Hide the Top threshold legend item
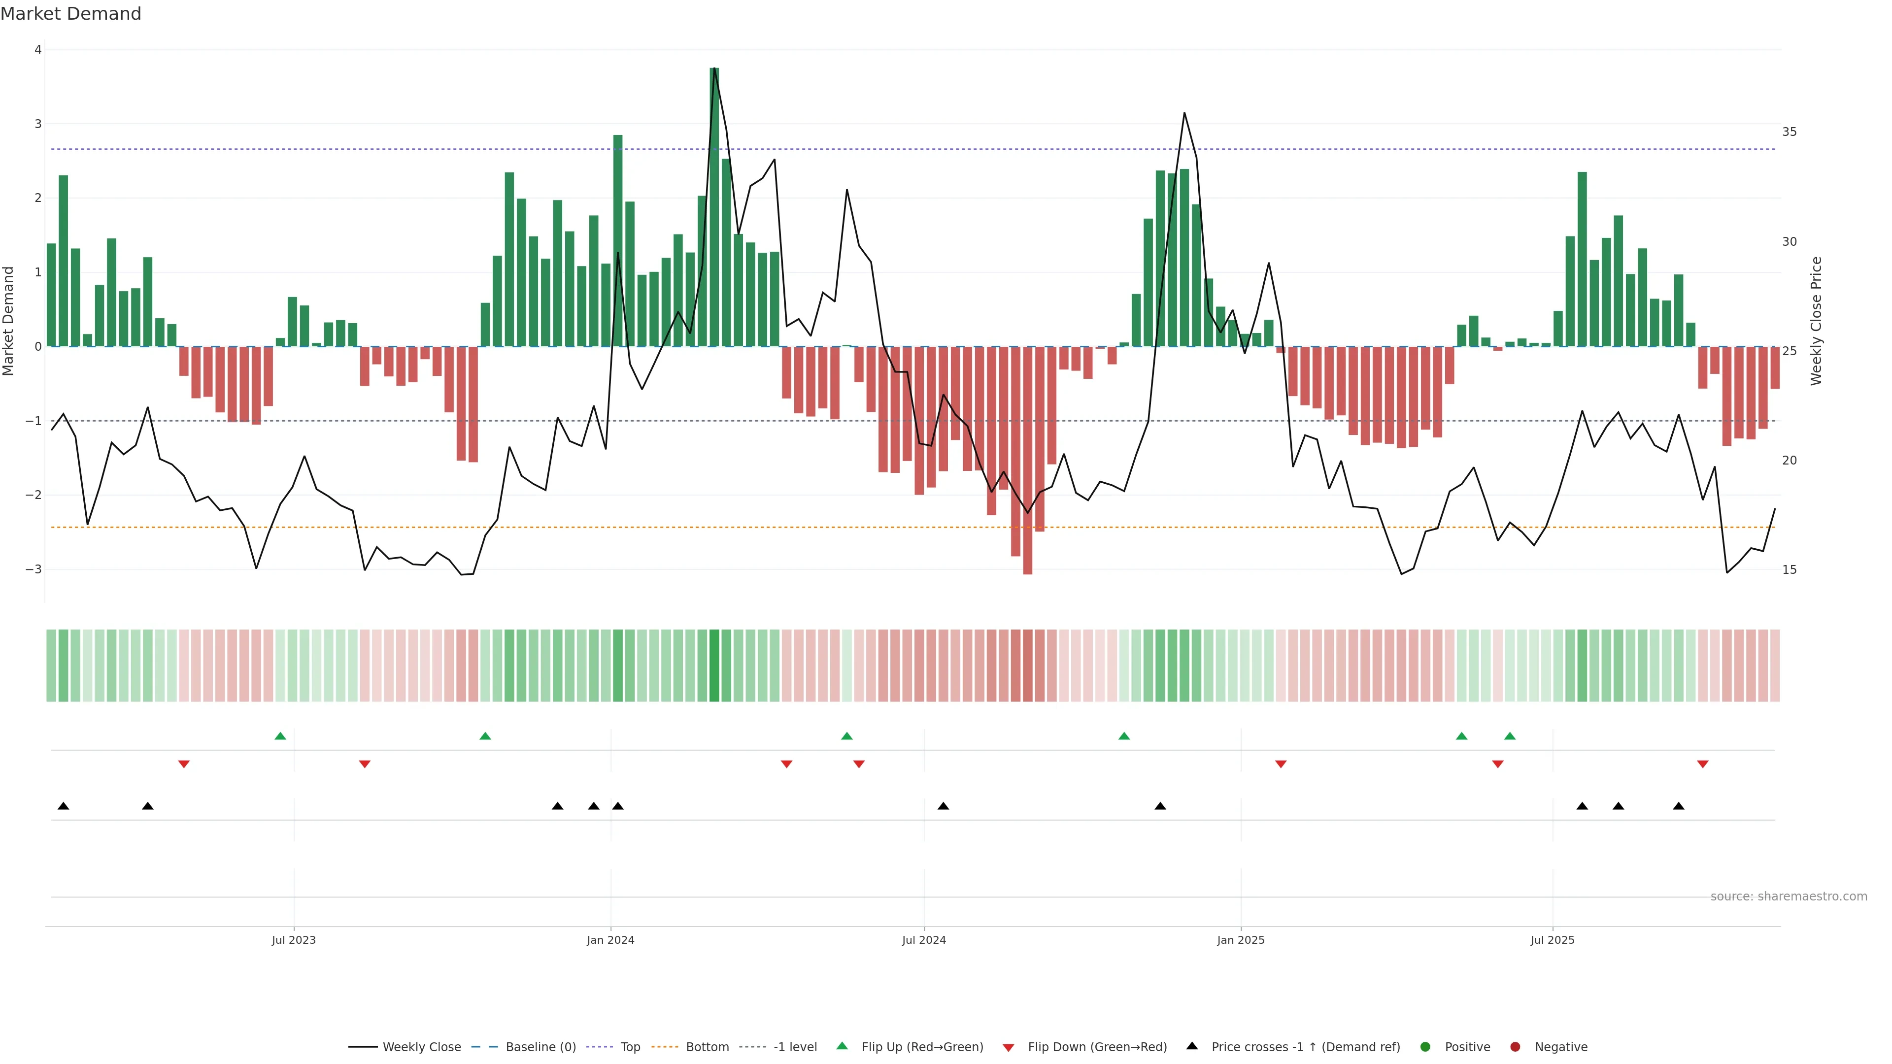The image size is (1892, 1064). point(630,1047)
